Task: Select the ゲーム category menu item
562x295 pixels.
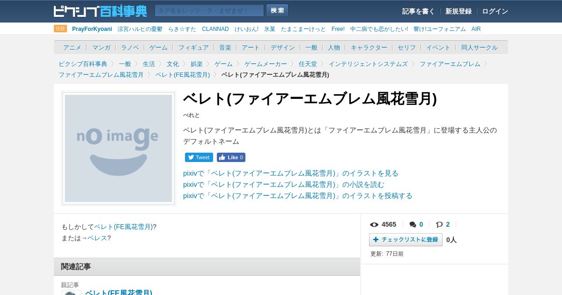Action: tap(158, 47)
